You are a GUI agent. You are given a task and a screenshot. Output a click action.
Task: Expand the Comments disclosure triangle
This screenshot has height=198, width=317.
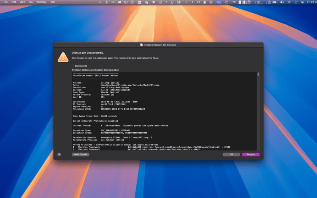click(73, 66)
